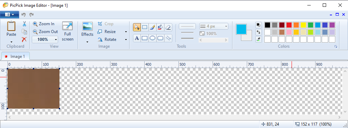Select the Rectangle shape tool
348x128 pixels.
145,38
